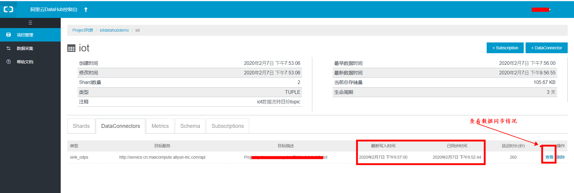Click the + DataConnector button
The image size is (574, 193).
546,48
